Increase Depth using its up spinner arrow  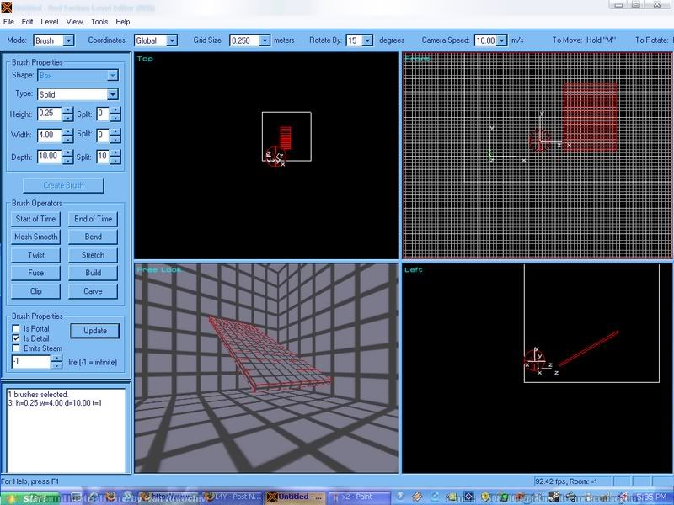(68, 153)
